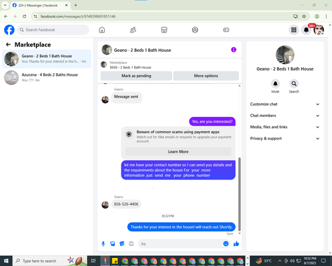Screen dimensions: 332x266
Task: Click the chat messages scrollbar
Action: tap(239, 194)
